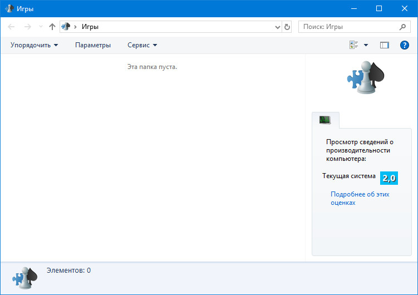Open Параметры from the command bar
Screen dimensions: 418x295
click(x=93, y=45)
